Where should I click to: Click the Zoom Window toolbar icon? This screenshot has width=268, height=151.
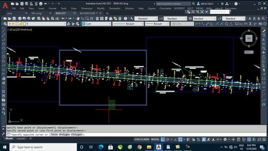(87, 18)
